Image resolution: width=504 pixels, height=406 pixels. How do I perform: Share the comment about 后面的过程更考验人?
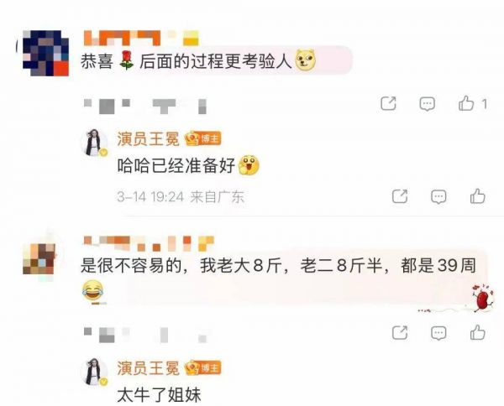coord(388,104)
